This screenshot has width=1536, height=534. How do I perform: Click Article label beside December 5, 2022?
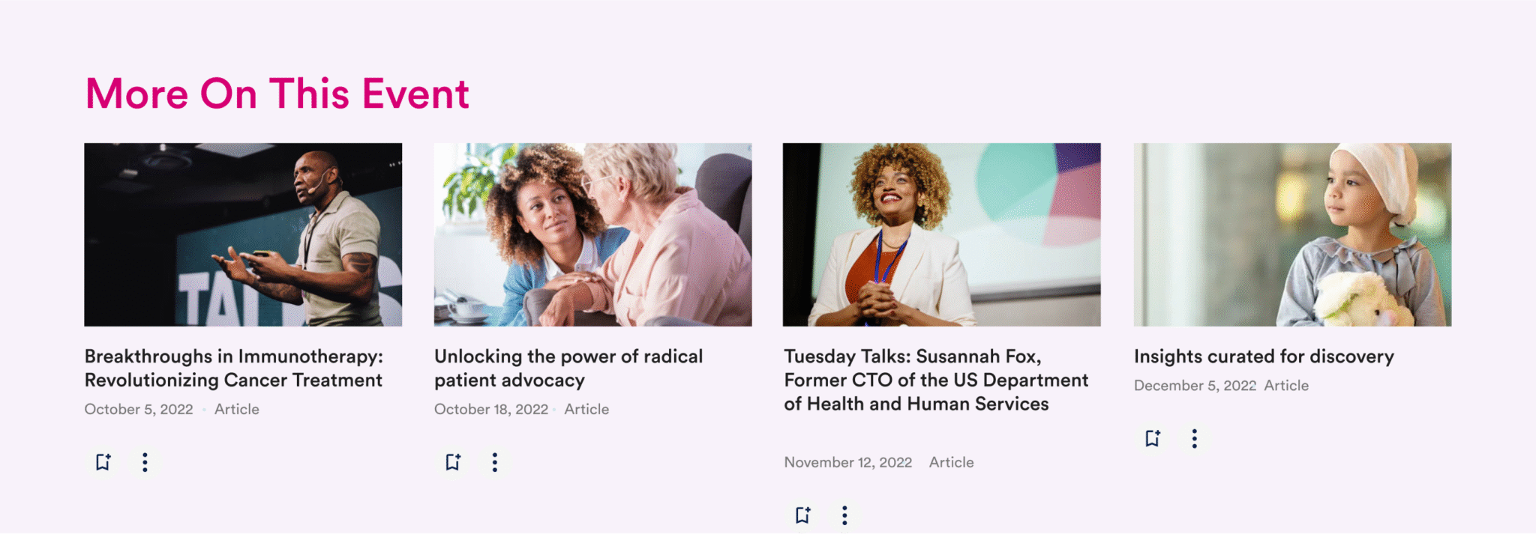1286,386
